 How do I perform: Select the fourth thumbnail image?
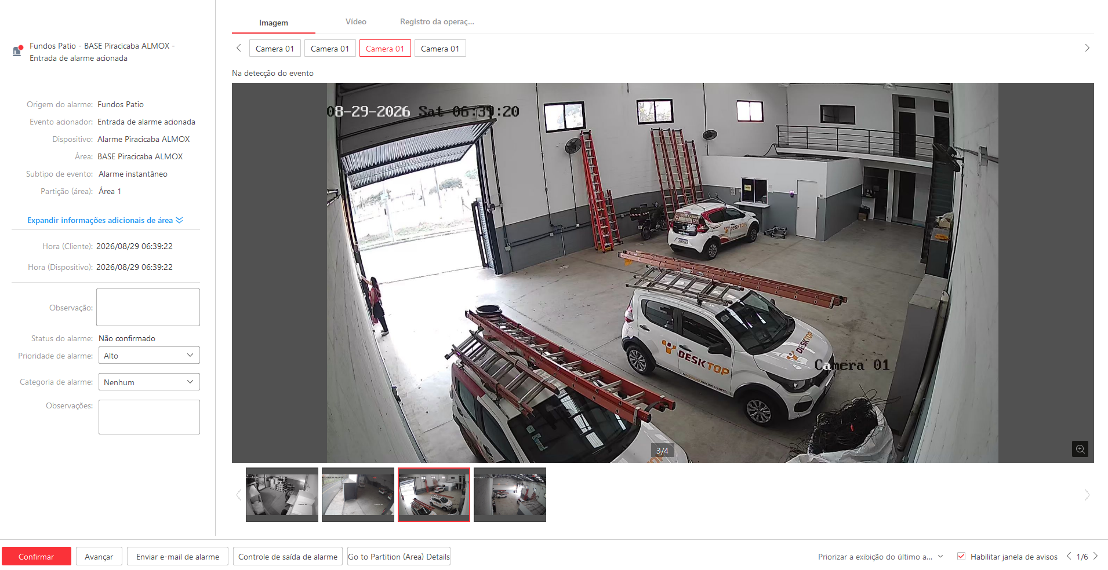click(510, 494)
